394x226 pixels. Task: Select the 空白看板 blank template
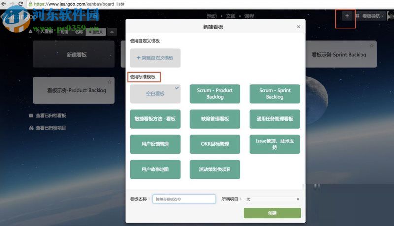click(155, 94)
